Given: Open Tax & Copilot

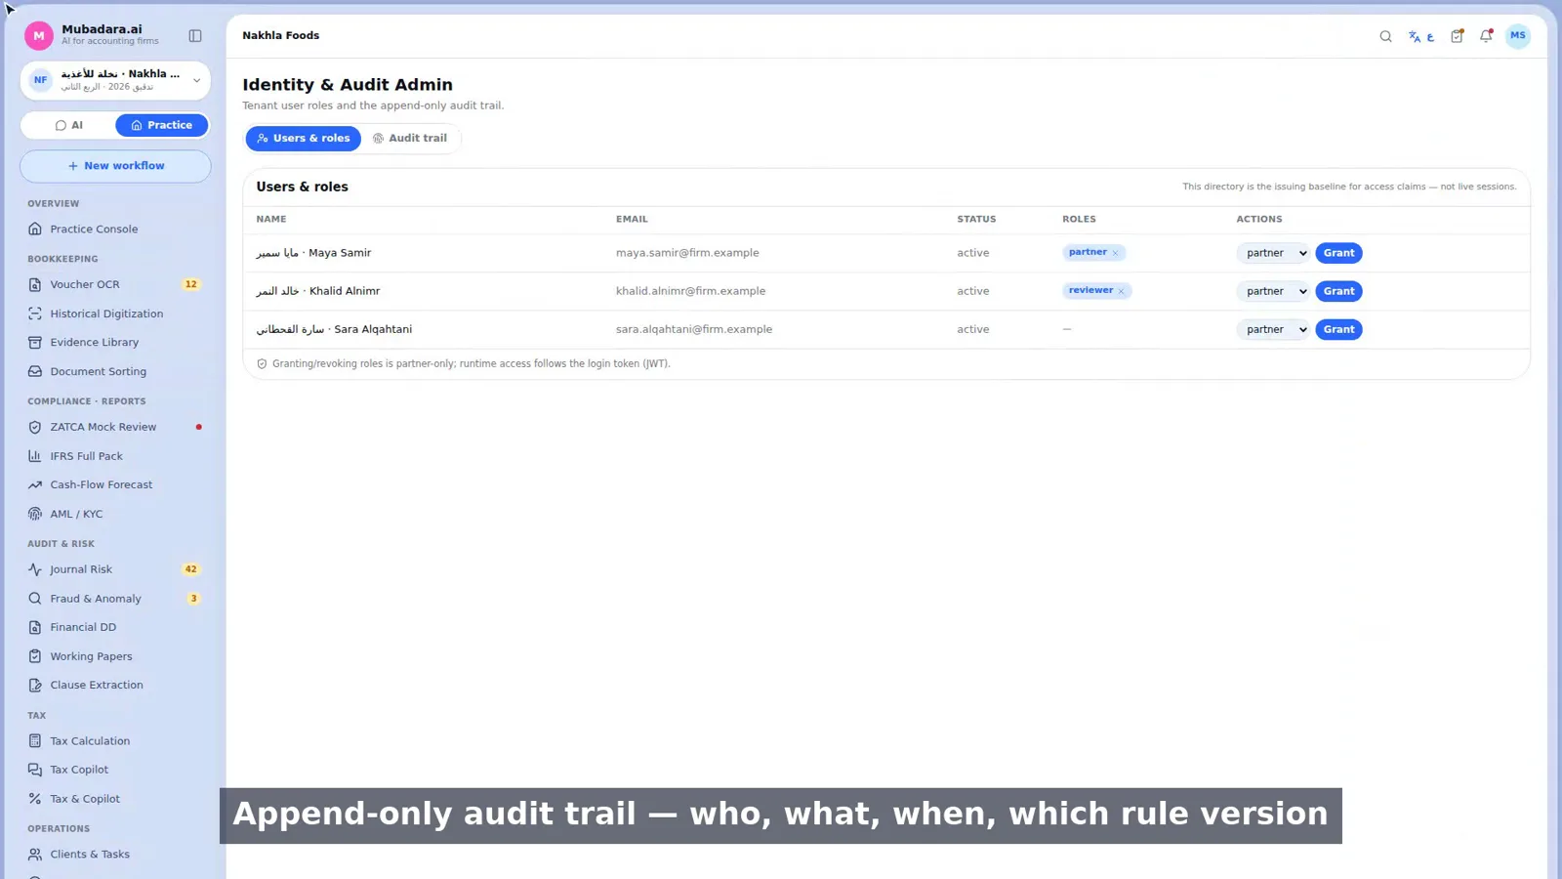Looking at the screenshot, I should (x=115, y=799).
